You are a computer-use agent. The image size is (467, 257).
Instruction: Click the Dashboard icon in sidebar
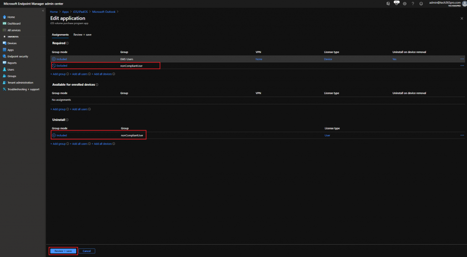(5, 24)
